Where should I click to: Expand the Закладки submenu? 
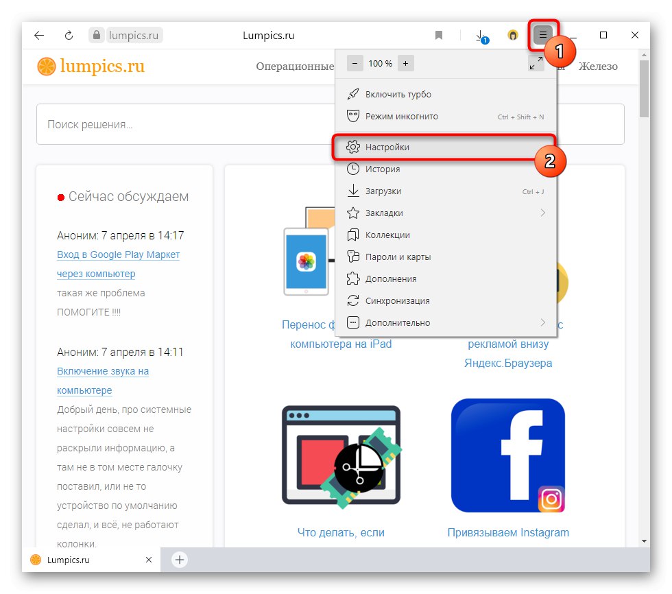pos(445,213)
